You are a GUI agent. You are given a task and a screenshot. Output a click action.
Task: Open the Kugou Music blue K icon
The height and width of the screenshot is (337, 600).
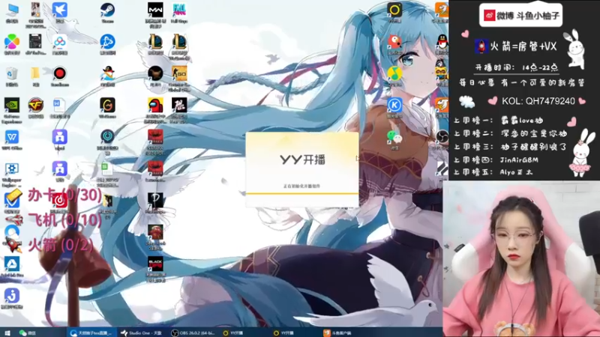[x=394, y=105]
